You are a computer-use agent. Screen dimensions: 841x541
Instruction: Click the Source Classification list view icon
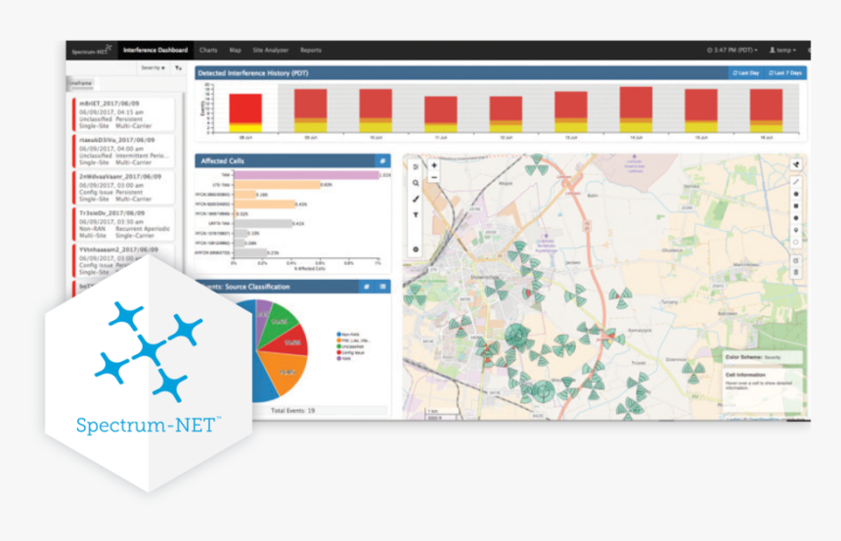point(383,287)
